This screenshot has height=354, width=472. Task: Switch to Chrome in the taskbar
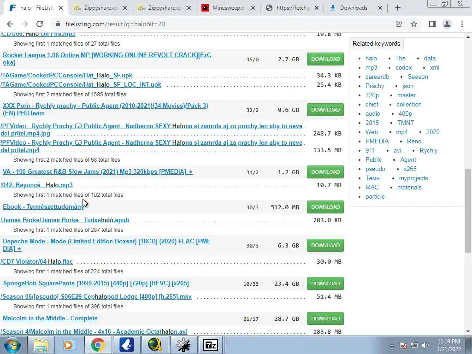click(98, 345)
